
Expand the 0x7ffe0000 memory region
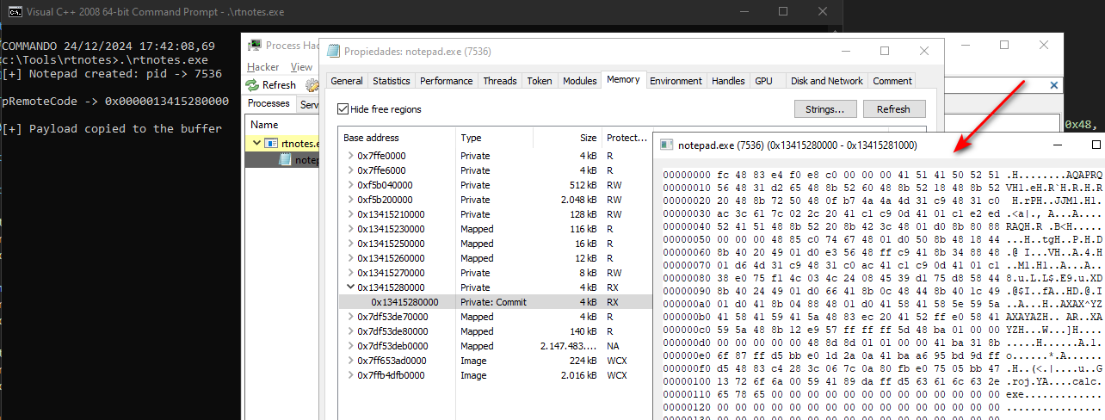click(350, 156)
